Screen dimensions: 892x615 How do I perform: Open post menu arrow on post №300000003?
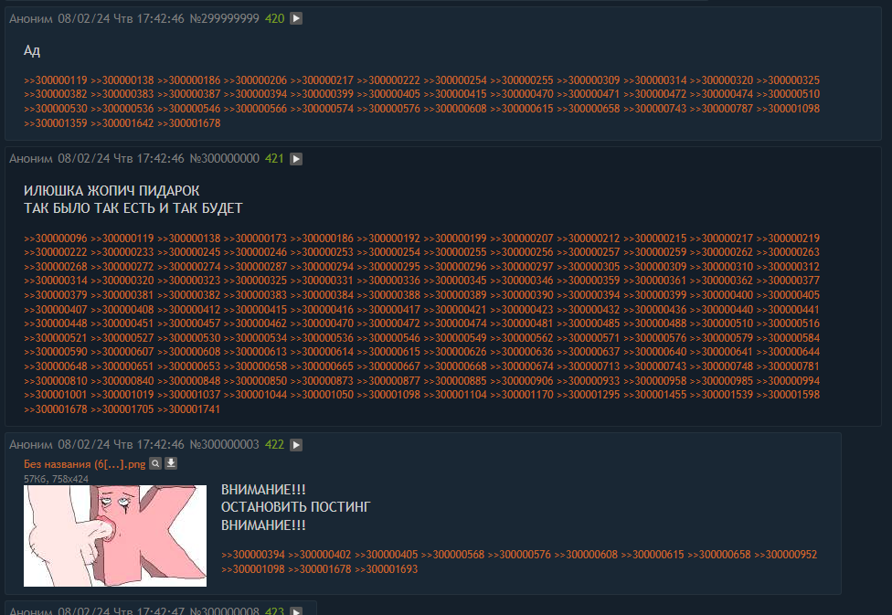pyautogui.click(x=296, y=445)
